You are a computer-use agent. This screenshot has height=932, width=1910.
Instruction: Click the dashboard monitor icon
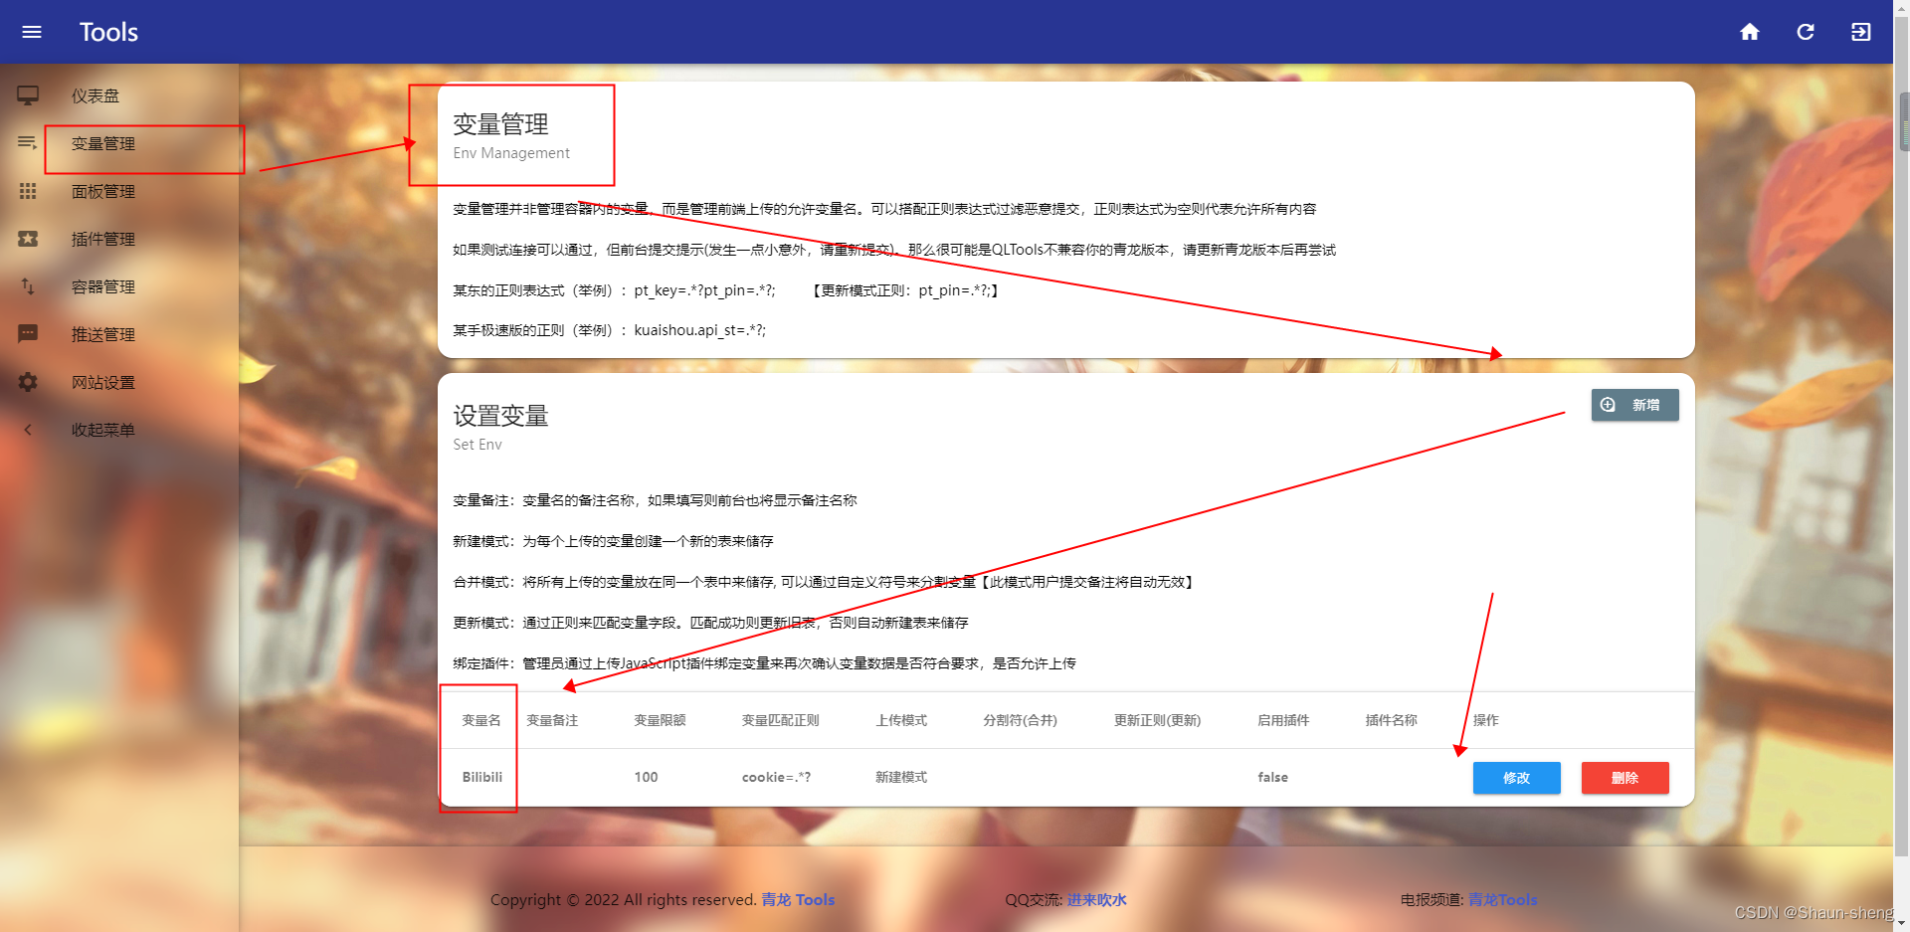[28, 95]
